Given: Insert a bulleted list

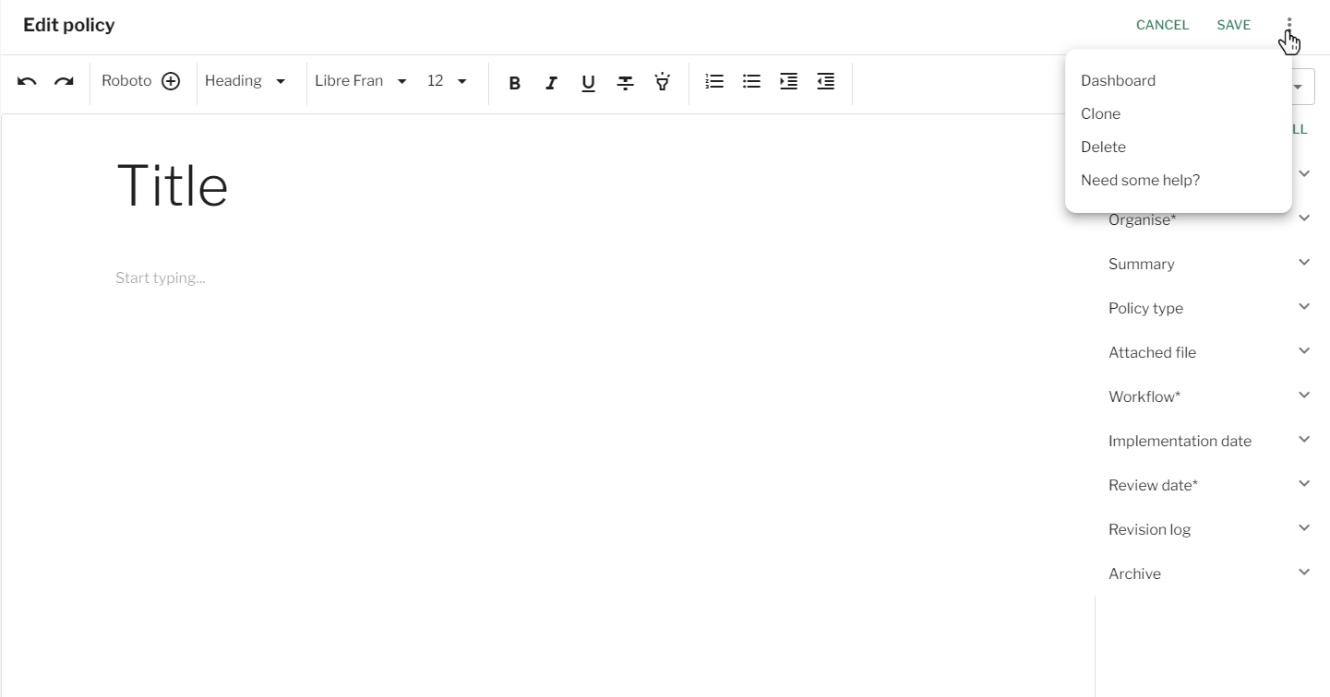Looking at the screenshot, I should (x=751, y=82).
